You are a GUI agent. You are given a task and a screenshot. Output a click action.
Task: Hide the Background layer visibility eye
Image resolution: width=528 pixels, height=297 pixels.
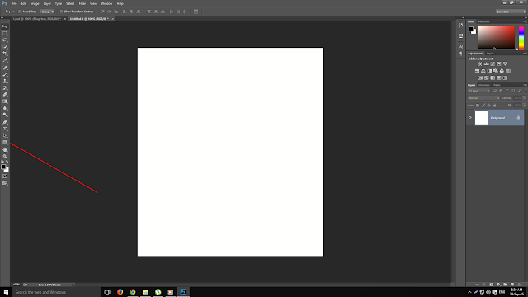coord(470,117)
